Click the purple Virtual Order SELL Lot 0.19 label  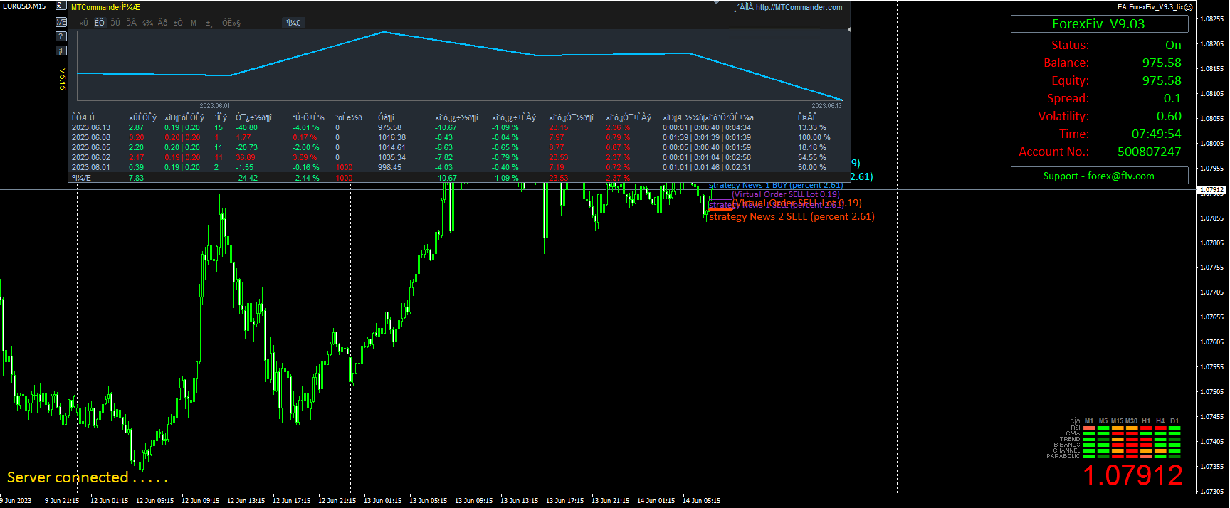point(786,194)
